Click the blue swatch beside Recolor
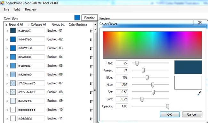This screenshot has width=208, height=123. point(77,18)
